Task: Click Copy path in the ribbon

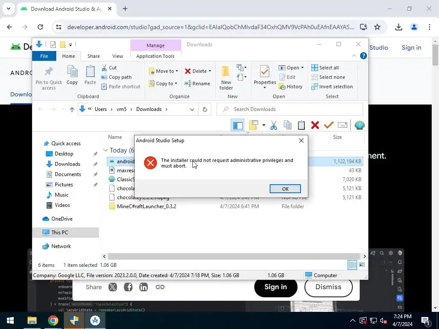Action: tap(116, 77)
